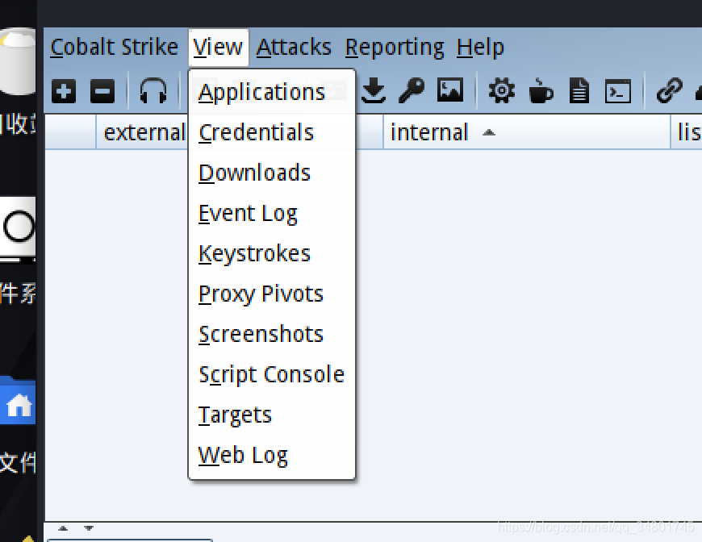
Task: Click the terminal console toolbar icon
Action: (618, 91)
